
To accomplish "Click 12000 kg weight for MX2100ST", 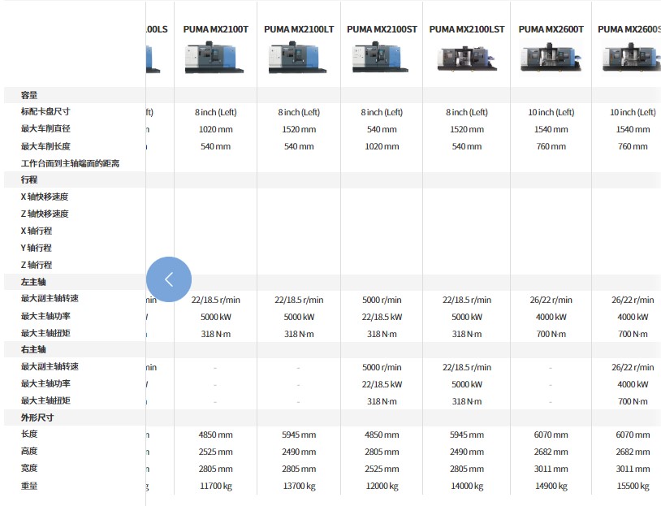I will (382, 487).
